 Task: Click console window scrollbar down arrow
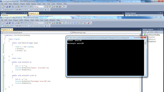click(x=145, y=75)
